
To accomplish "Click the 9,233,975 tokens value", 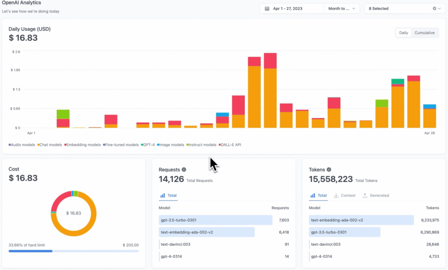I will click(430, 220).
